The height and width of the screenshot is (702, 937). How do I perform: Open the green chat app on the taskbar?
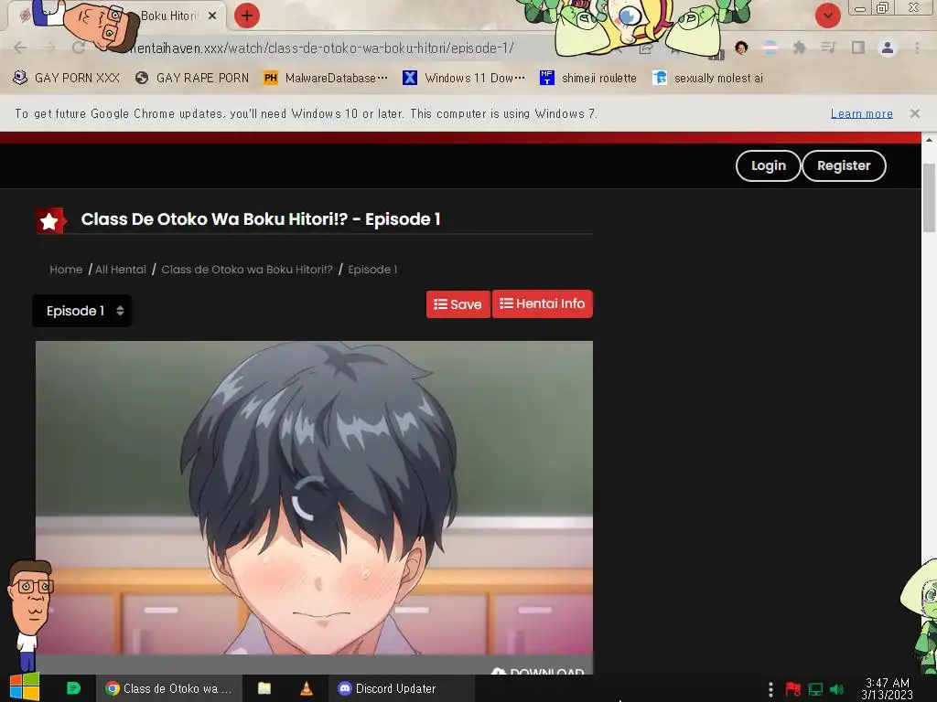pos(73,688)
